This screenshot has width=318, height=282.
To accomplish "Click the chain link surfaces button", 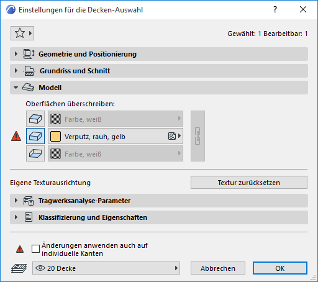I will (198, 136).
